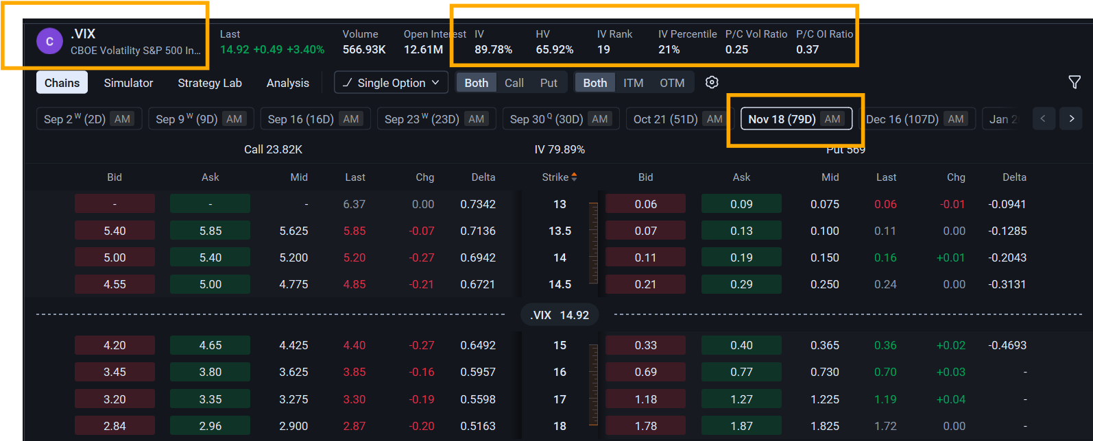Choose the Sep 16 (16D) expiration

[x=315, y=118]
